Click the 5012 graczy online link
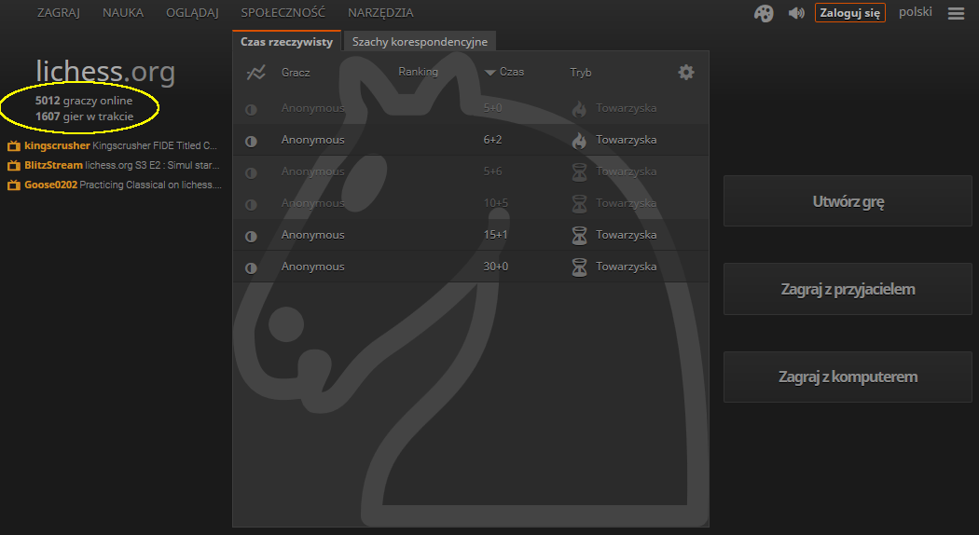The width and height of the screenshot is (979, 535). (84, 101)
